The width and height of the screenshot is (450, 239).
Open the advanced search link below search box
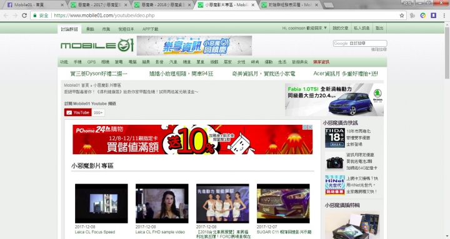point(379,49)
